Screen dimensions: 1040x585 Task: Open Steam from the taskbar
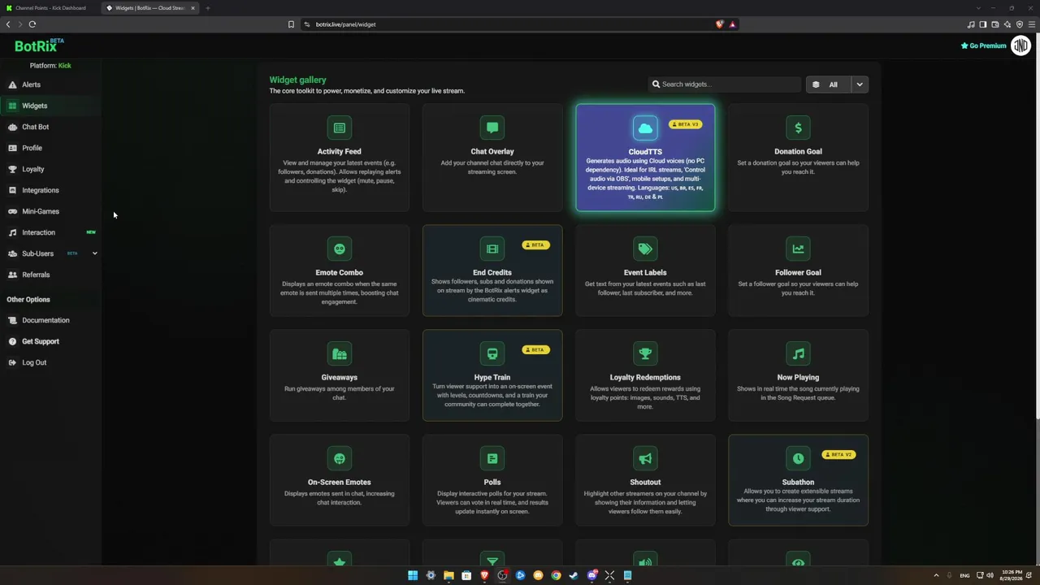[574, 575]
